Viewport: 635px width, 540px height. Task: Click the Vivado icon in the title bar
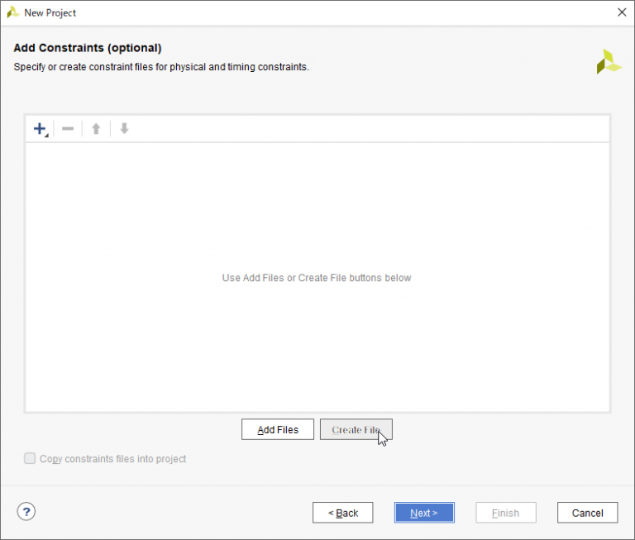tap(13, 12)
